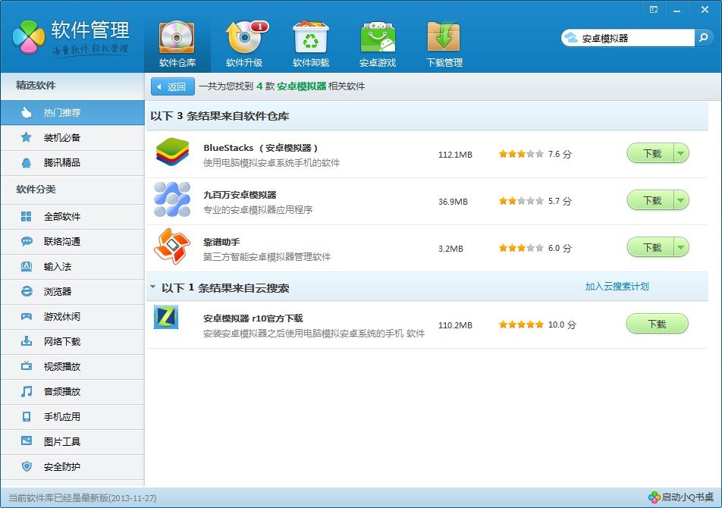Viewport: 722px width, 508px height.
Task: Download 九百万安卓模拟器 with the 下载 button
Action: 651,200
